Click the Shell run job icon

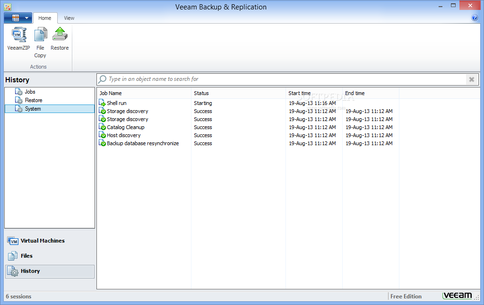pos(102,103)
